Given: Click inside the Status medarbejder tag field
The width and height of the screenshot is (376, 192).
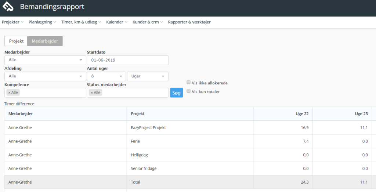Looking at the screenshot, I should [x=127, y=93].
